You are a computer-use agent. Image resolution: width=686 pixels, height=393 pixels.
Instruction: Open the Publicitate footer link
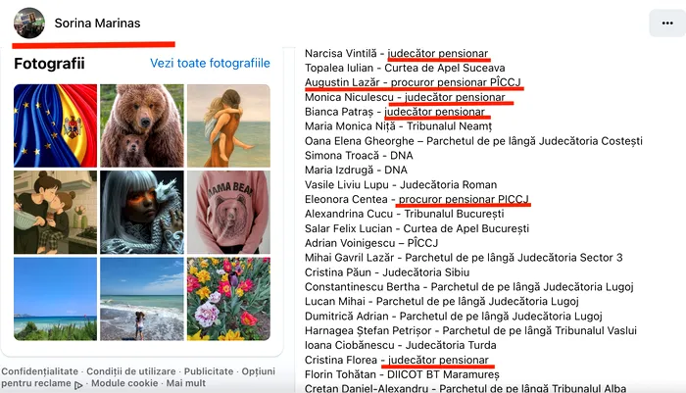(x=209, y=371)
